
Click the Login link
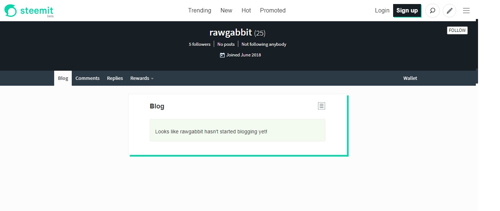click(382, 10)
